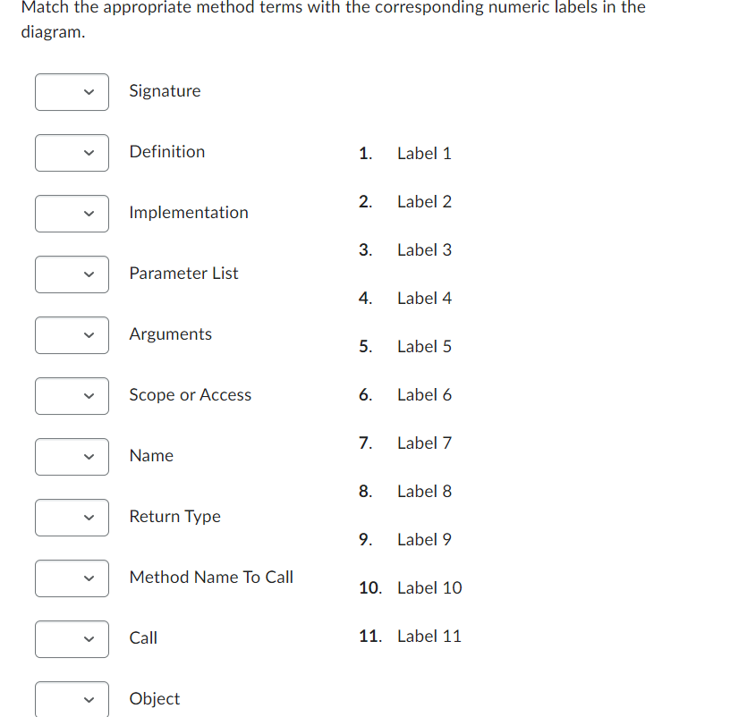Select the Signature term label
Viewport: 747px width, 717px height.
click(x=165, y=90)
